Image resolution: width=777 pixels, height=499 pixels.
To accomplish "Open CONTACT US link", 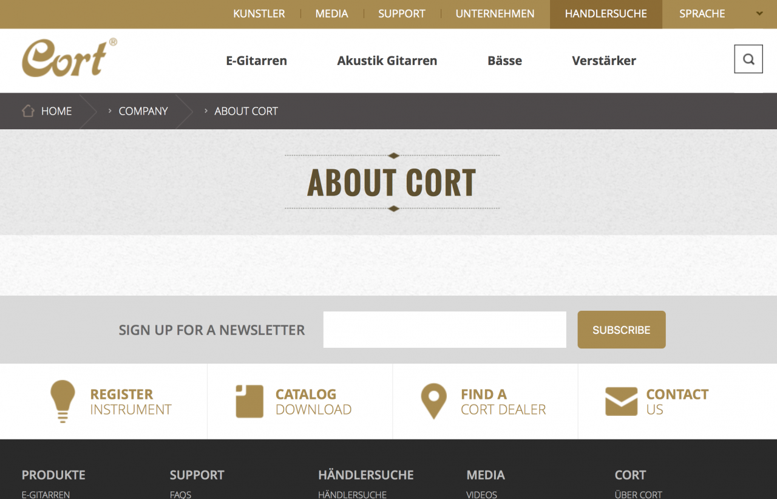I will point(677,402).
